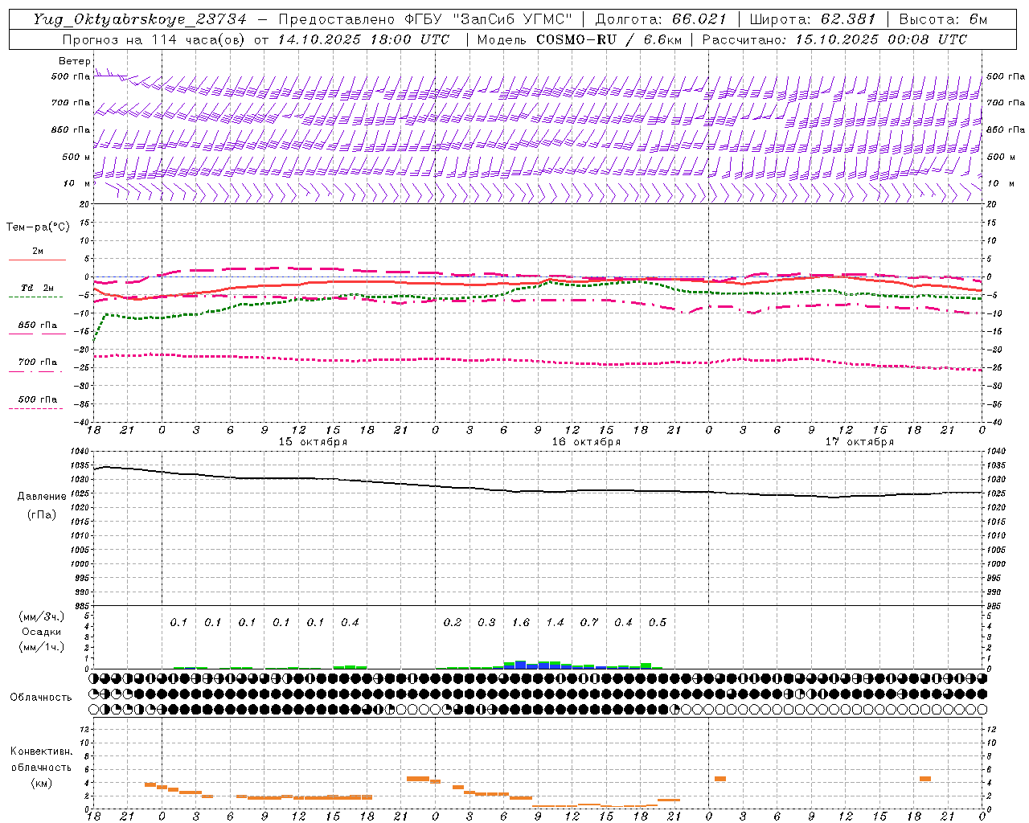The width and height of the screenshot is (1029, 823).
Task: Click the '0.2' precipitation amount value
Action: point(453,622)
